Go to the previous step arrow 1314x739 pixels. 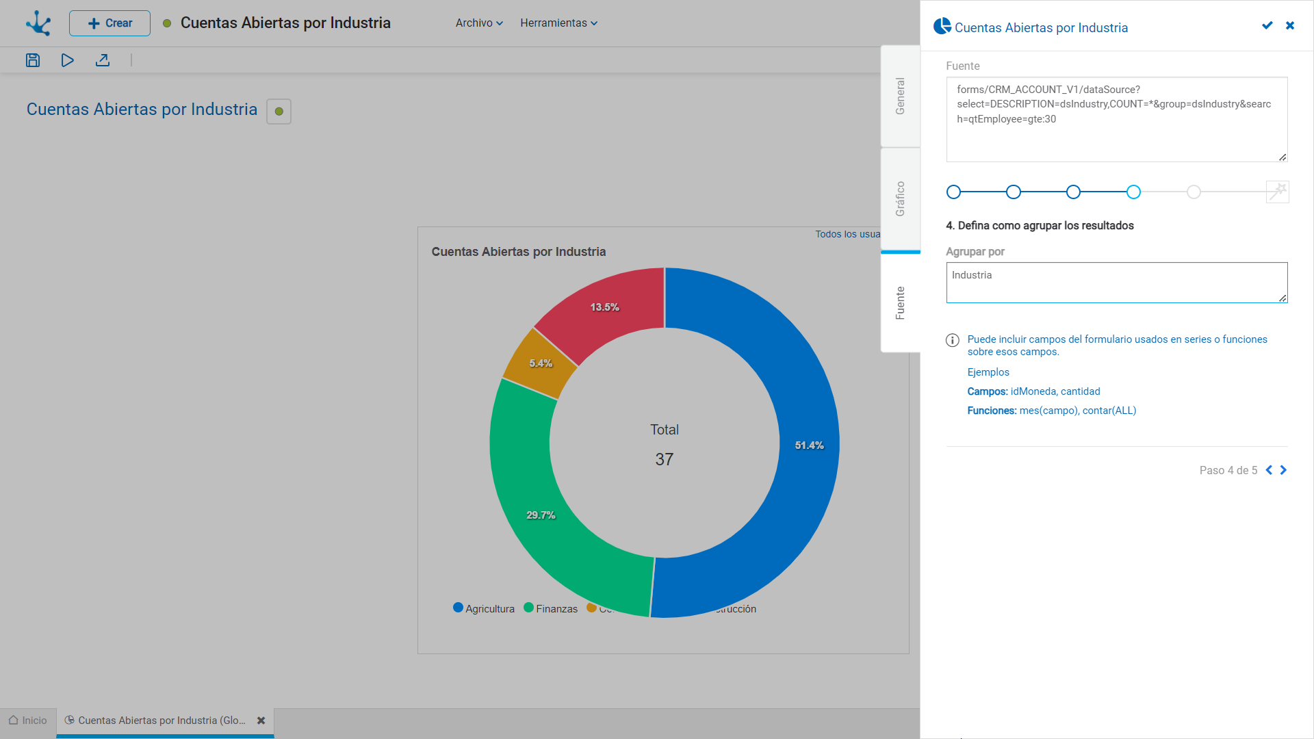(1269, 470)
